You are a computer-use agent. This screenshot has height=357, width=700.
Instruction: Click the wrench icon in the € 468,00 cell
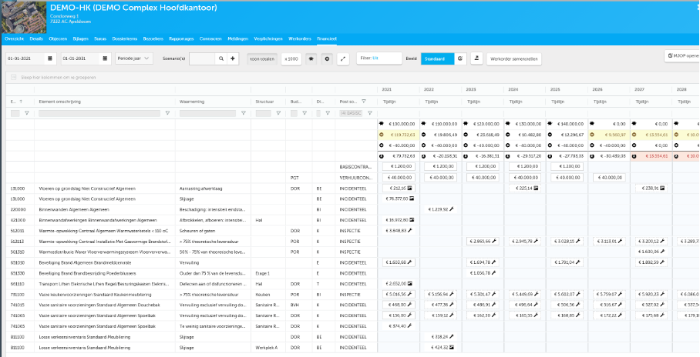409,305
